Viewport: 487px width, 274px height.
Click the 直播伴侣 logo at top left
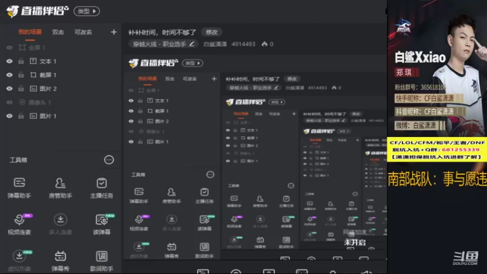tap(37, 11)
